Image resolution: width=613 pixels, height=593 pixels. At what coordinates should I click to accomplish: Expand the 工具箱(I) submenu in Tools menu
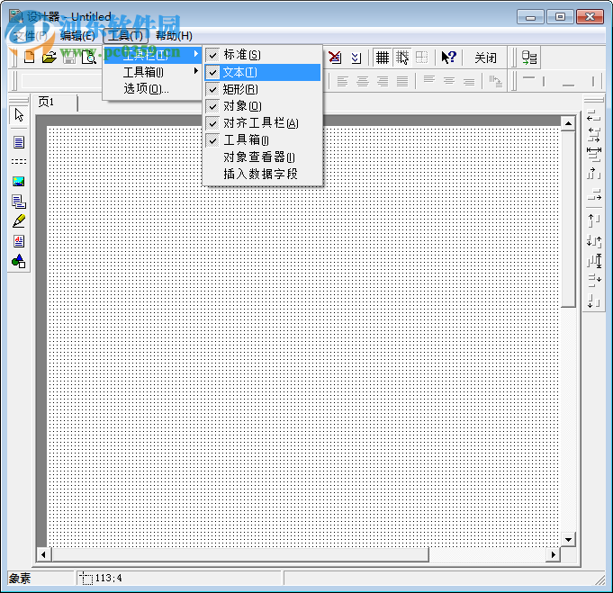click(x=153, y=72)
